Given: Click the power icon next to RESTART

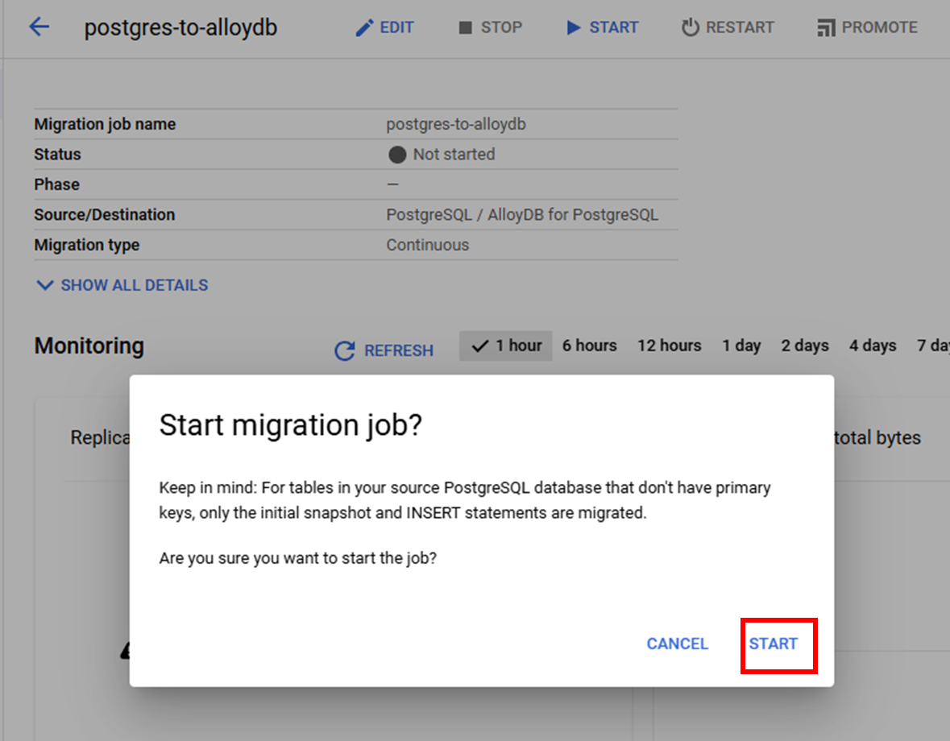Looking at the screenshot, I should click(690, 27).
